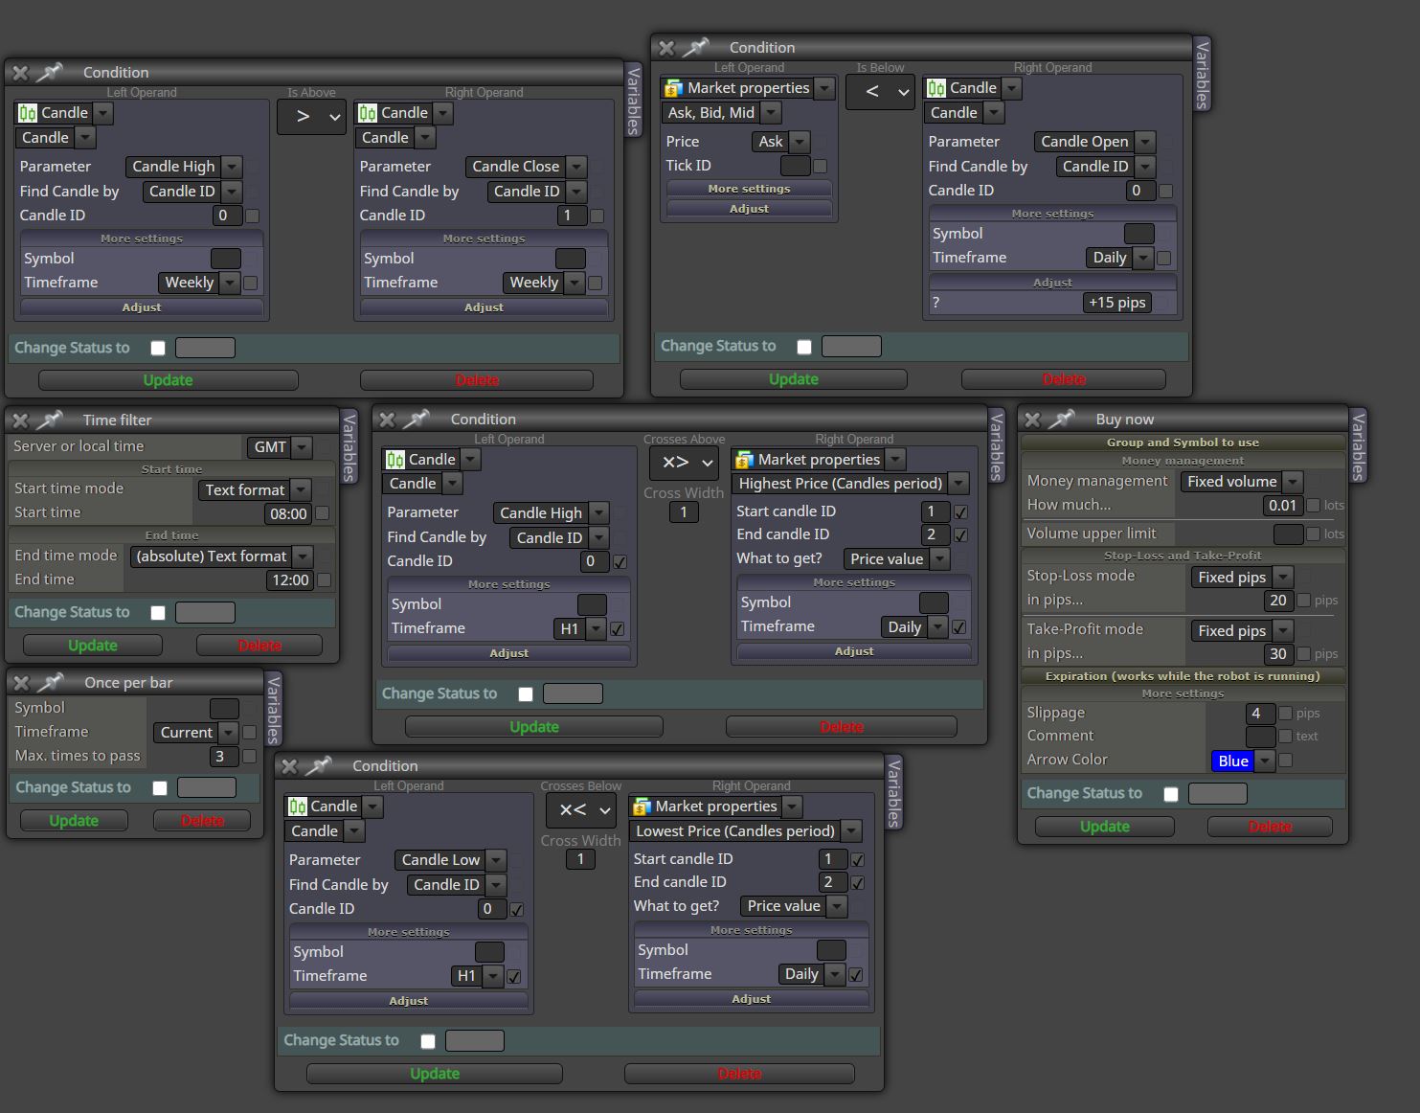Close the Crosses Above Condition panel via X icon

387,420
